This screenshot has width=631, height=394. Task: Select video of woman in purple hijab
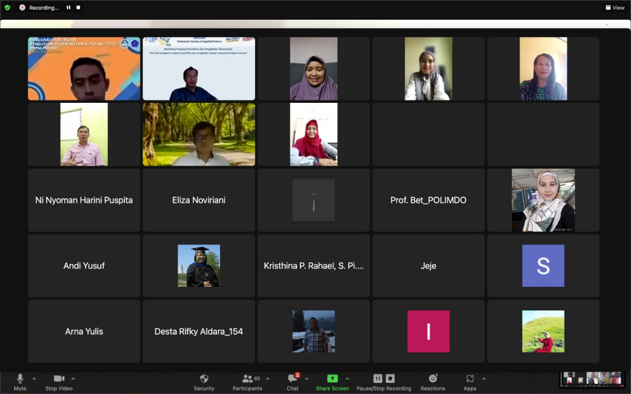pos(314,69)
